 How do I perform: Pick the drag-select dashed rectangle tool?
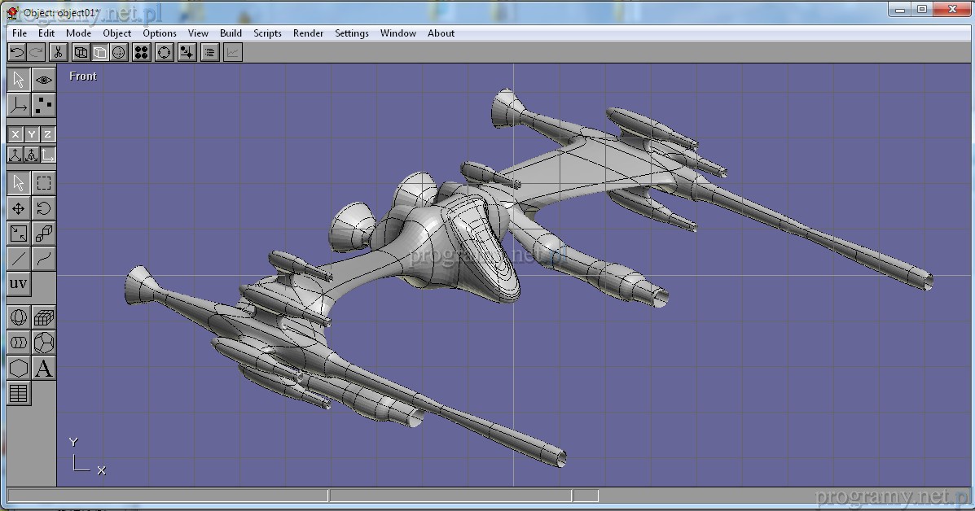[44, 183]
